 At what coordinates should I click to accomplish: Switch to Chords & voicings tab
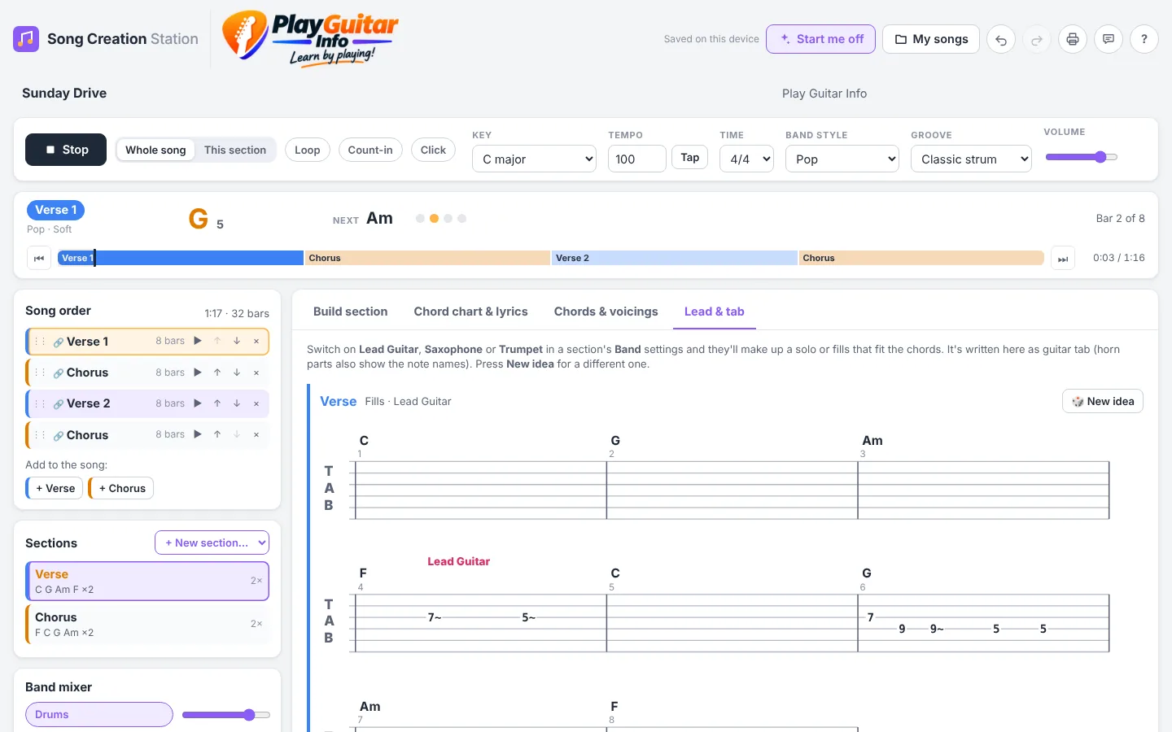[x=606, y=312]
